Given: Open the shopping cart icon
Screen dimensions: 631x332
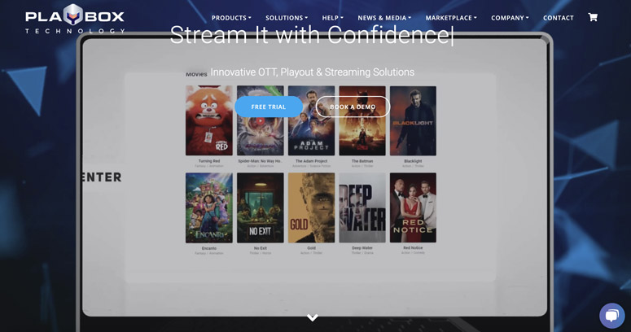Looking at the screenshot, I should point(593,17).
